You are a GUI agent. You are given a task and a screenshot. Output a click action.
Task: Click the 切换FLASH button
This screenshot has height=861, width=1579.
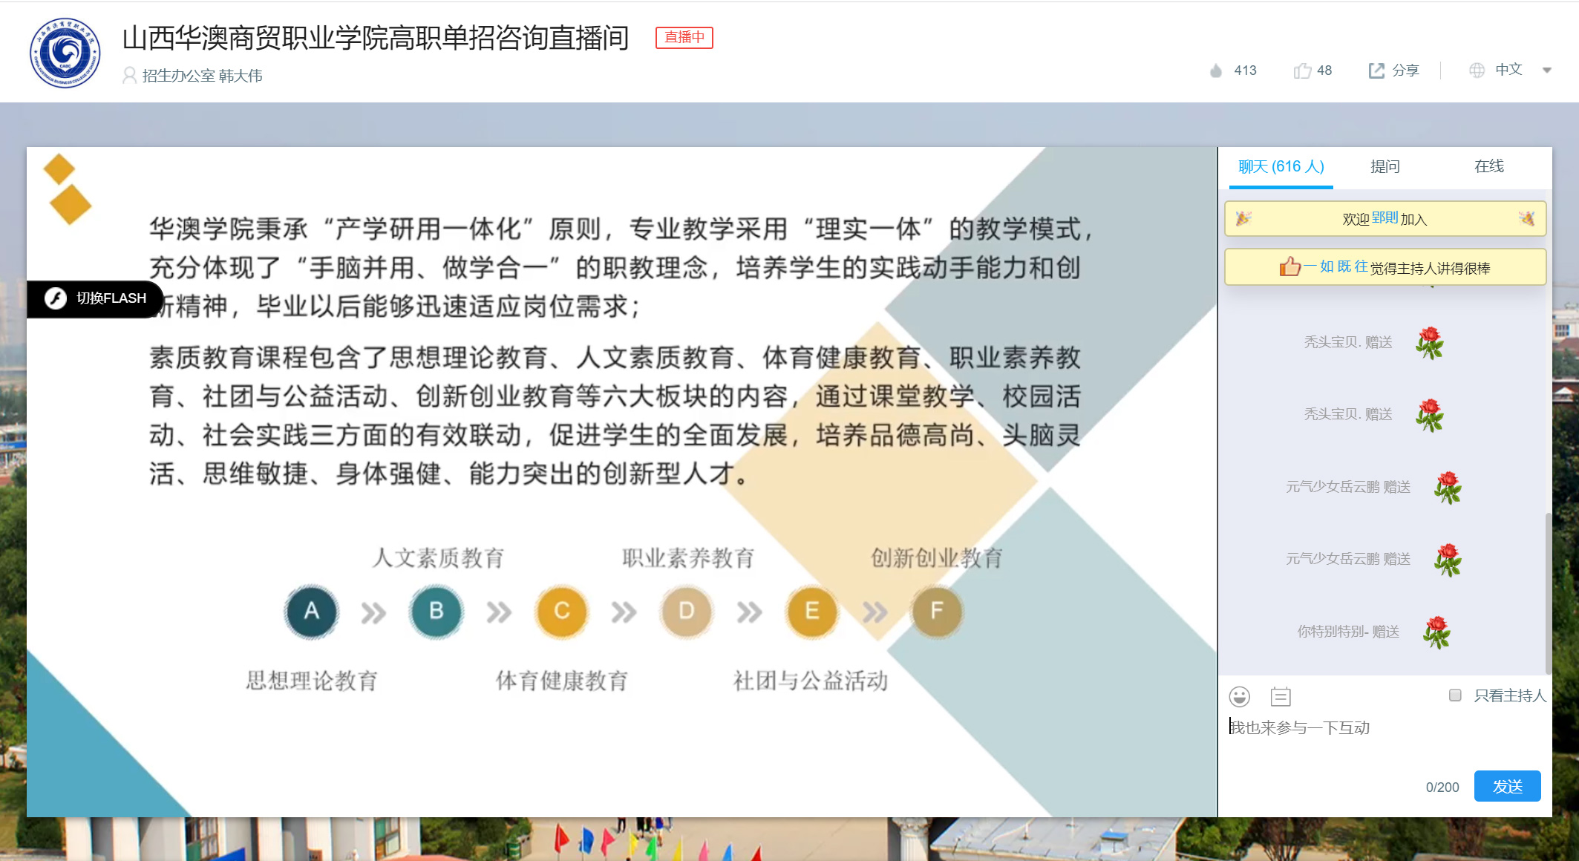tap(95, 298)
